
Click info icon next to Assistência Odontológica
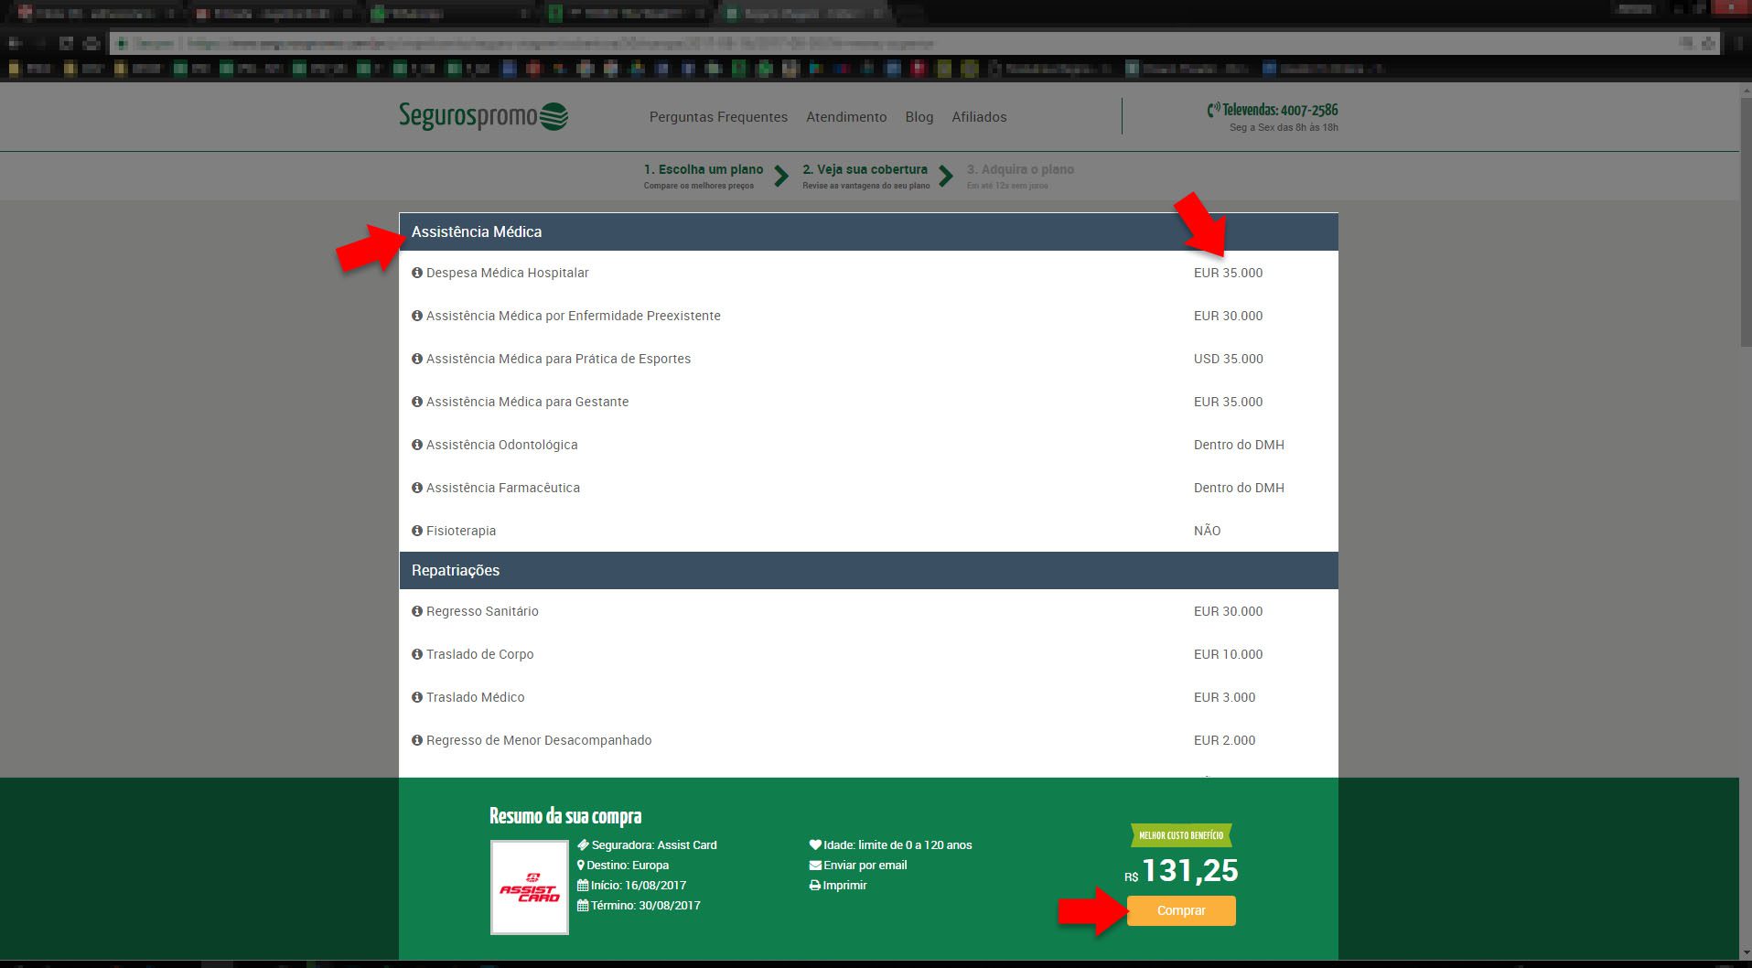(x=417, y=445)
